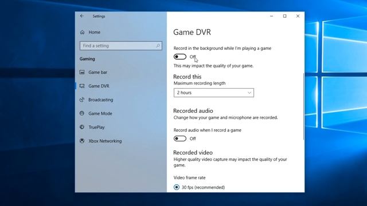Screen dimensions: 367x206
Task: Click the TruePlay sidebar icon
Action: tap(82, 127)
